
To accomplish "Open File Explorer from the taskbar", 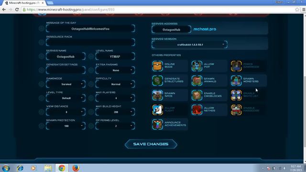I will tap(48, 168).
